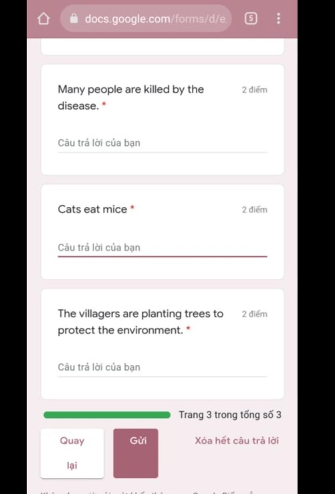Click '2 điểm' label beside villagers question
The height and width of the screenshot is (494, 335).
point(255,314)
